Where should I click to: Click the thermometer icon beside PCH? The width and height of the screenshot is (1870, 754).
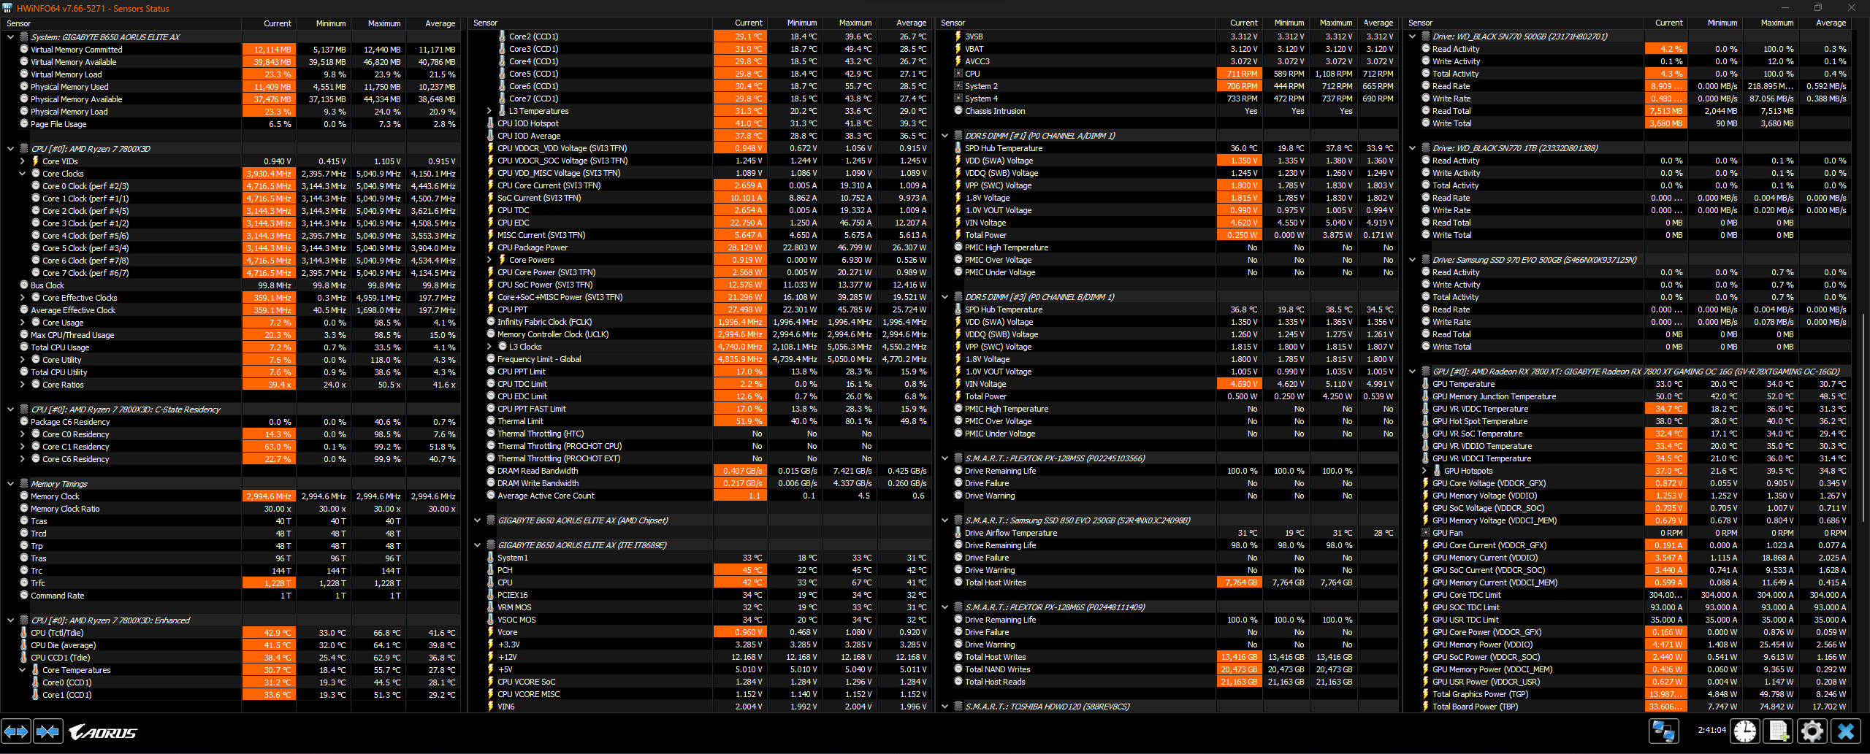click(491, 570)
